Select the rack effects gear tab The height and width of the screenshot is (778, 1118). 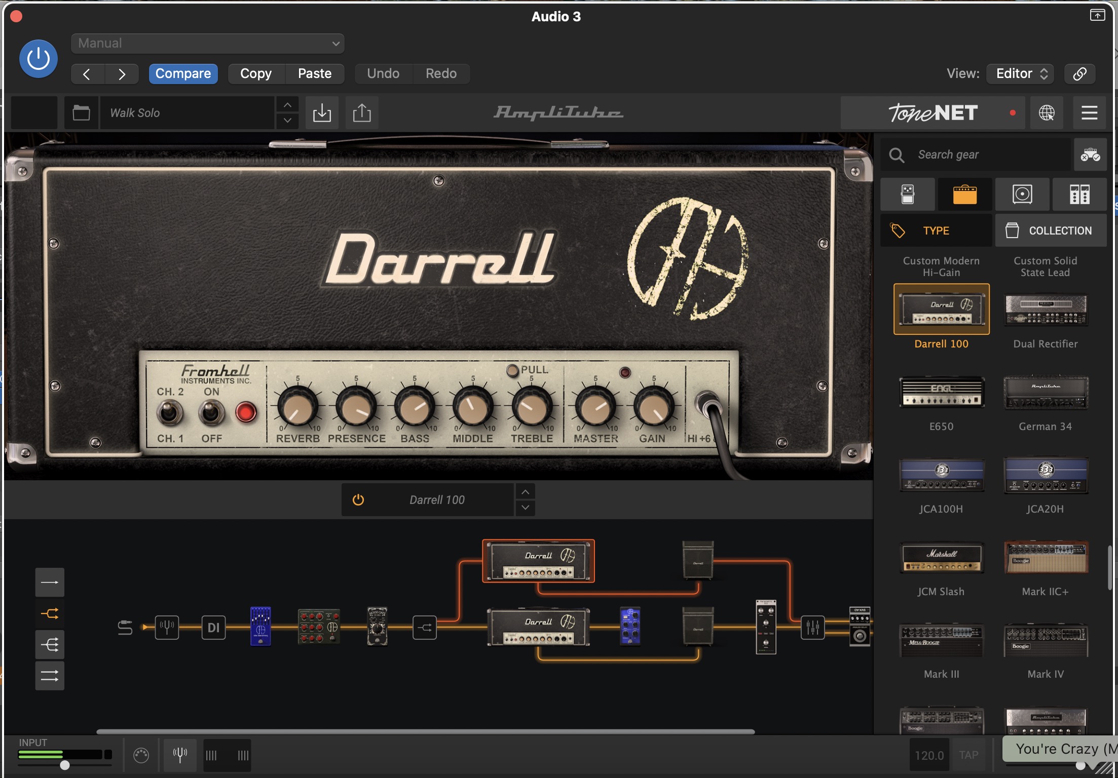click(x=1079, y=194)
